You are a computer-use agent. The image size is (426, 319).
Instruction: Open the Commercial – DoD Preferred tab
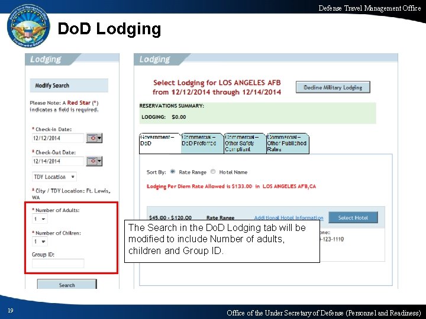click(202, 144)
